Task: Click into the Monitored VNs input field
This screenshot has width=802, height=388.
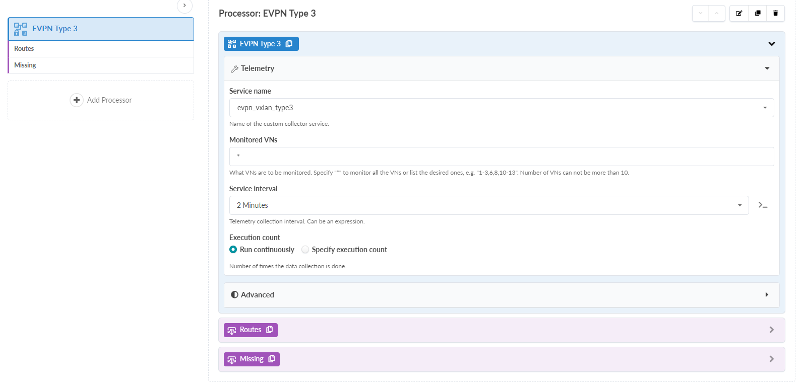Action: click(x=502, y=157)
